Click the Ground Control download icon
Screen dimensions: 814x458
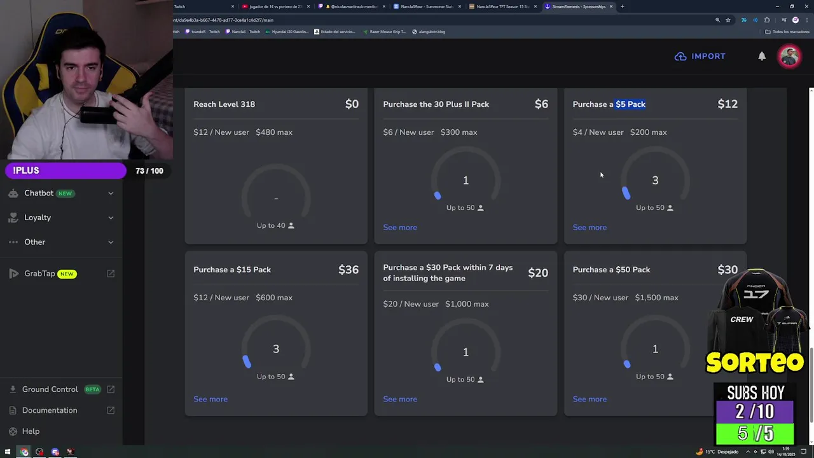(x=13, y=389)
